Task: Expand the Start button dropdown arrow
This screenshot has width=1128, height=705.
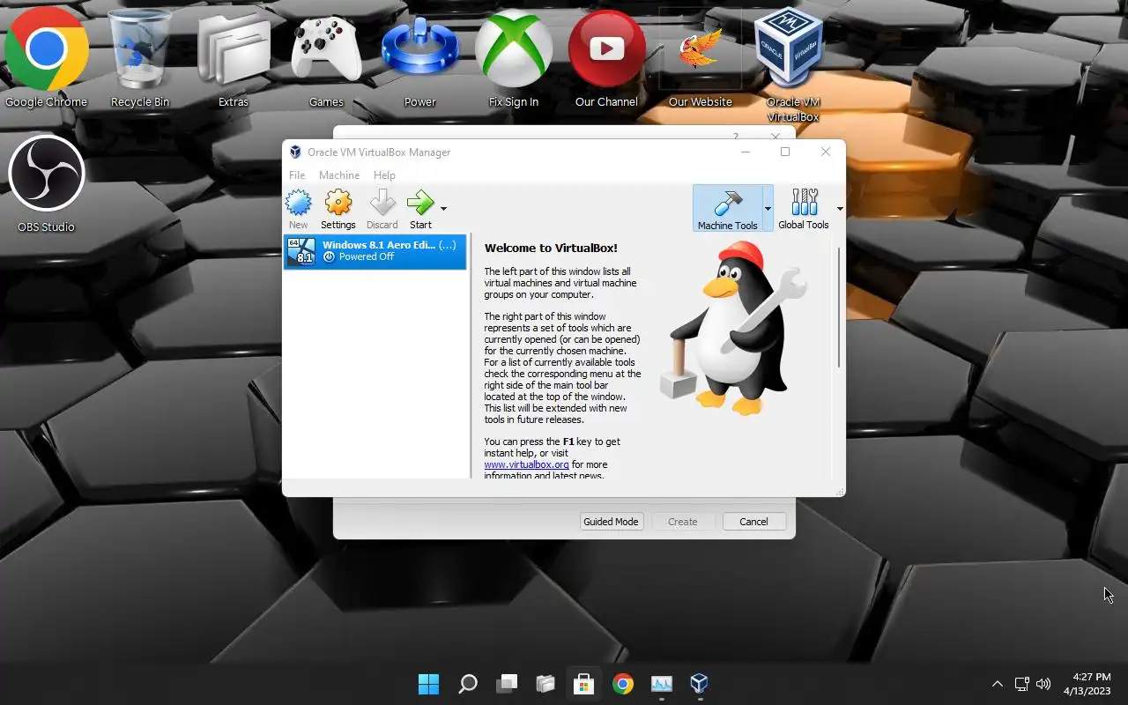Action: 443,209
